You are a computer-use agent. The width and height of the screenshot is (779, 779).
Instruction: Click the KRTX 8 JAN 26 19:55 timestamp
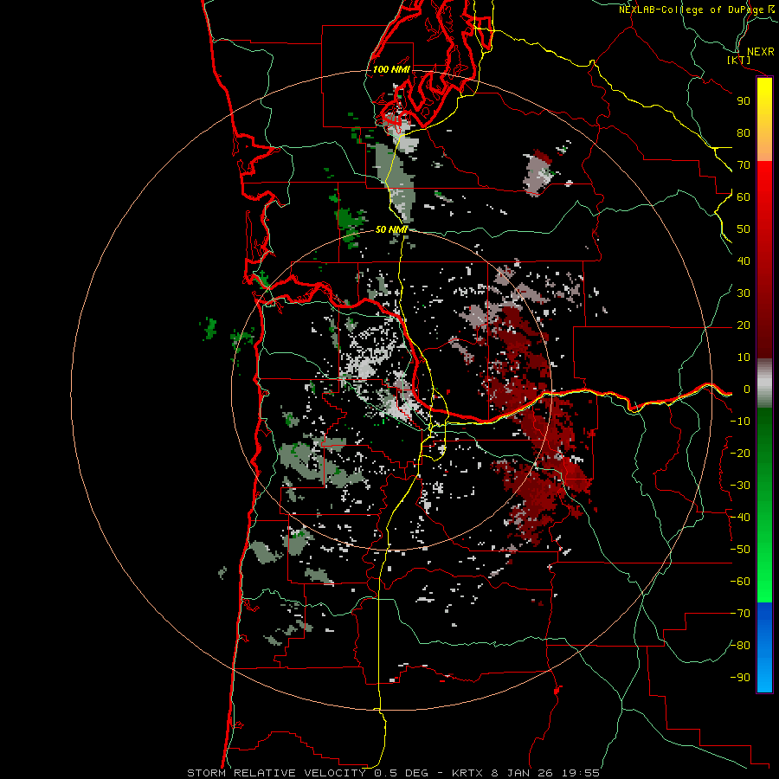click(x=526, y=773)
